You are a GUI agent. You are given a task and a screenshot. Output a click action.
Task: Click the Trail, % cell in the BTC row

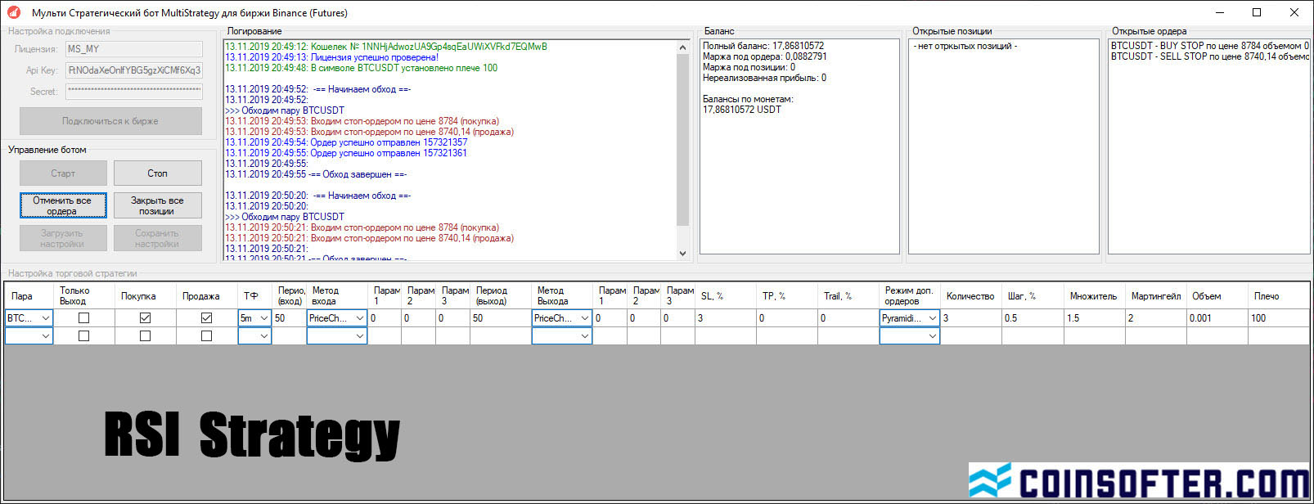[x=848, y=318]
